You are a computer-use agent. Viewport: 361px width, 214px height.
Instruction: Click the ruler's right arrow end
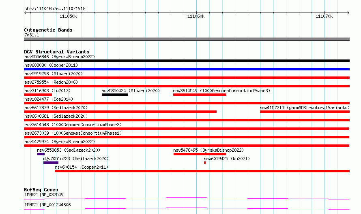coord(348,13)
